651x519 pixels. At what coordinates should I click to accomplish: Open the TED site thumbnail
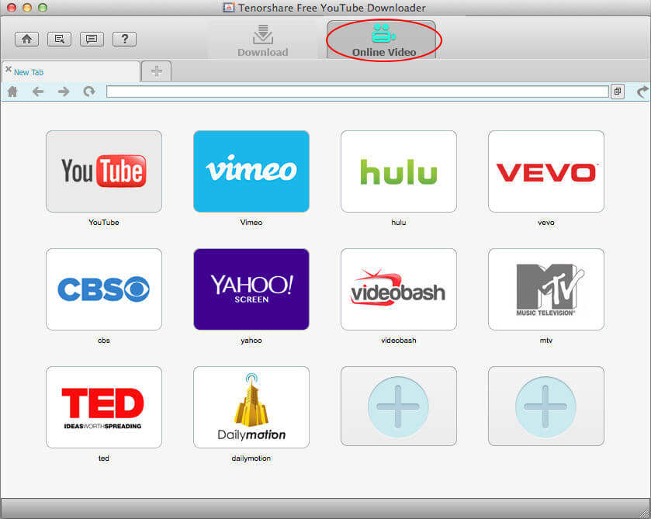tap(104, 407)
